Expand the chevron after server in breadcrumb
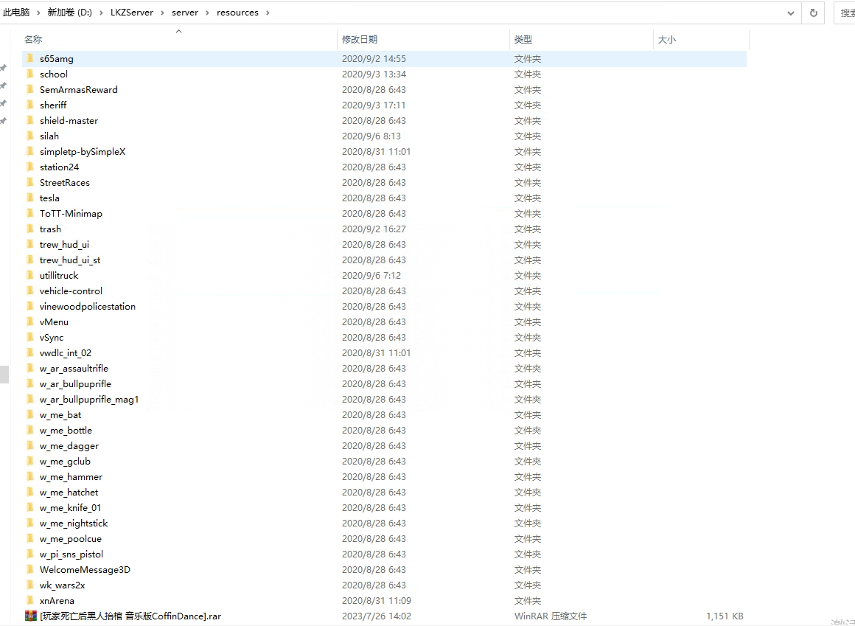 (207, 13)
